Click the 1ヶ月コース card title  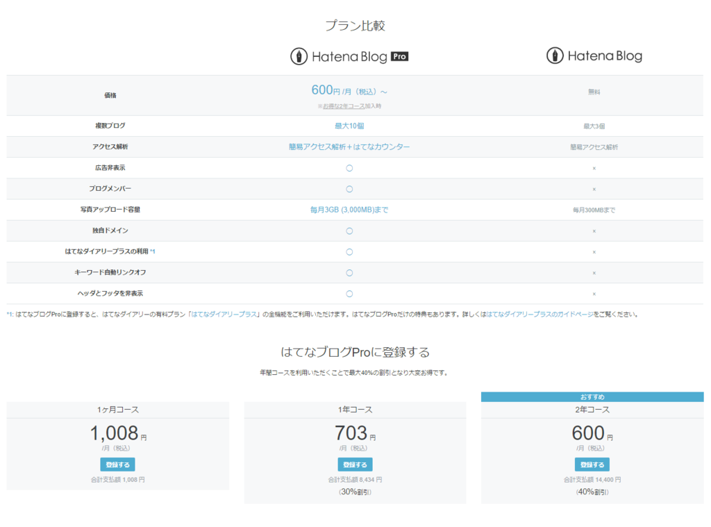tap(118, 410)
